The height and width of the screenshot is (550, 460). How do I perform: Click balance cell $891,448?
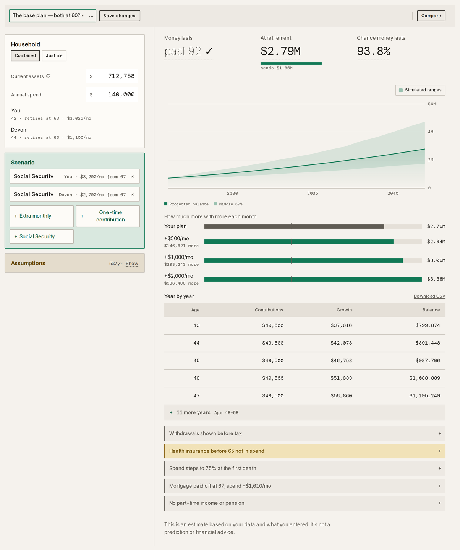click(x=428, y=343)
